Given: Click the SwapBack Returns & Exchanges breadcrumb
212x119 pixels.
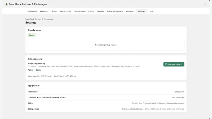Looking at the screenshot, I should (39, 19).
